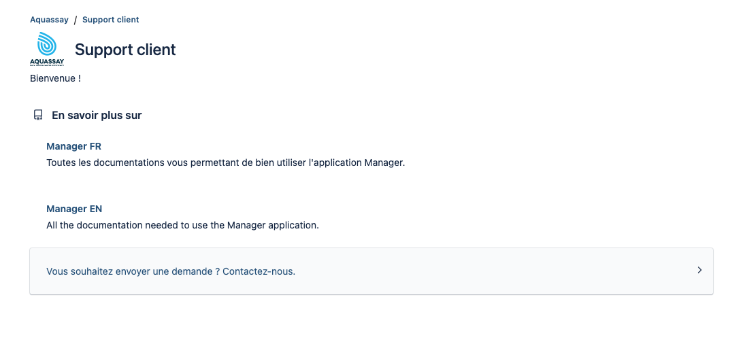
Task: Click the book icon beside En savoir plus sur
Action: point(38,116)
